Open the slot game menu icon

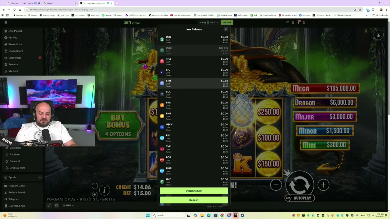point(95,186)
